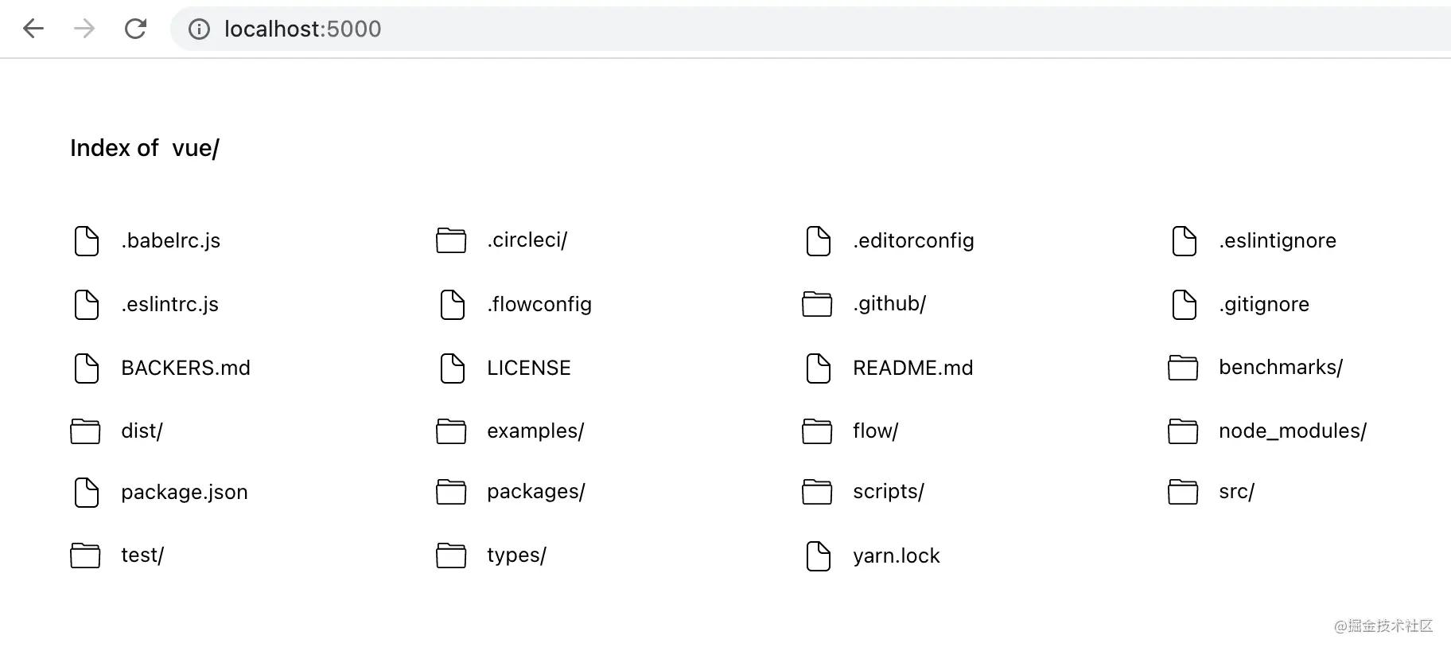
Task: Open the package.json file link
Action: 184,493
